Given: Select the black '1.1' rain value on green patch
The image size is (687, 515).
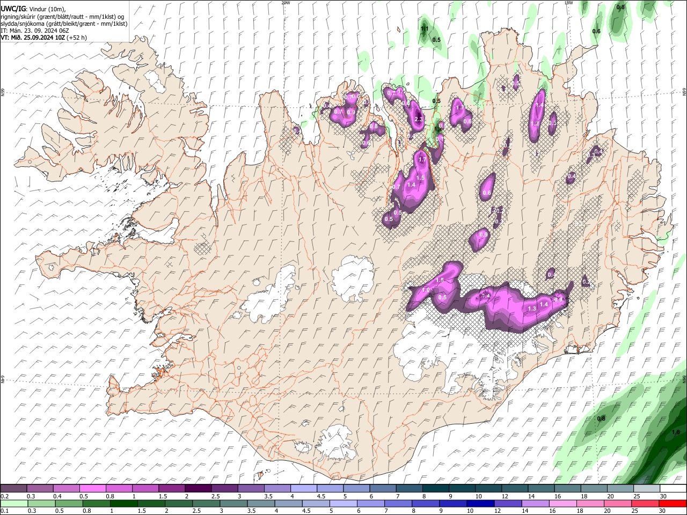Looking at the screenshot, I should pos(425,29).
